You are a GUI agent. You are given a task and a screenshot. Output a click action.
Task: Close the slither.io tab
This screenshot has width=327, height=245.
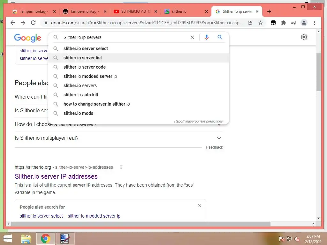(x=207, y=11)
